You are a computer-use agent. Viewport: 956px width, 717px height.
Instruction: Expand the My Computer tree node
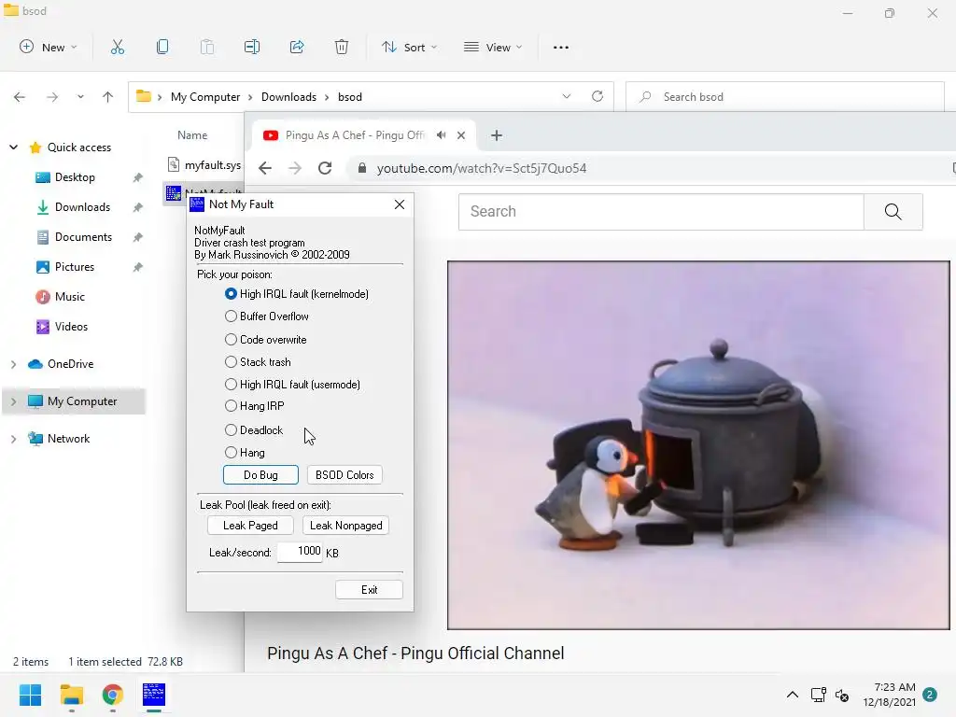click(x=13, y=401)
